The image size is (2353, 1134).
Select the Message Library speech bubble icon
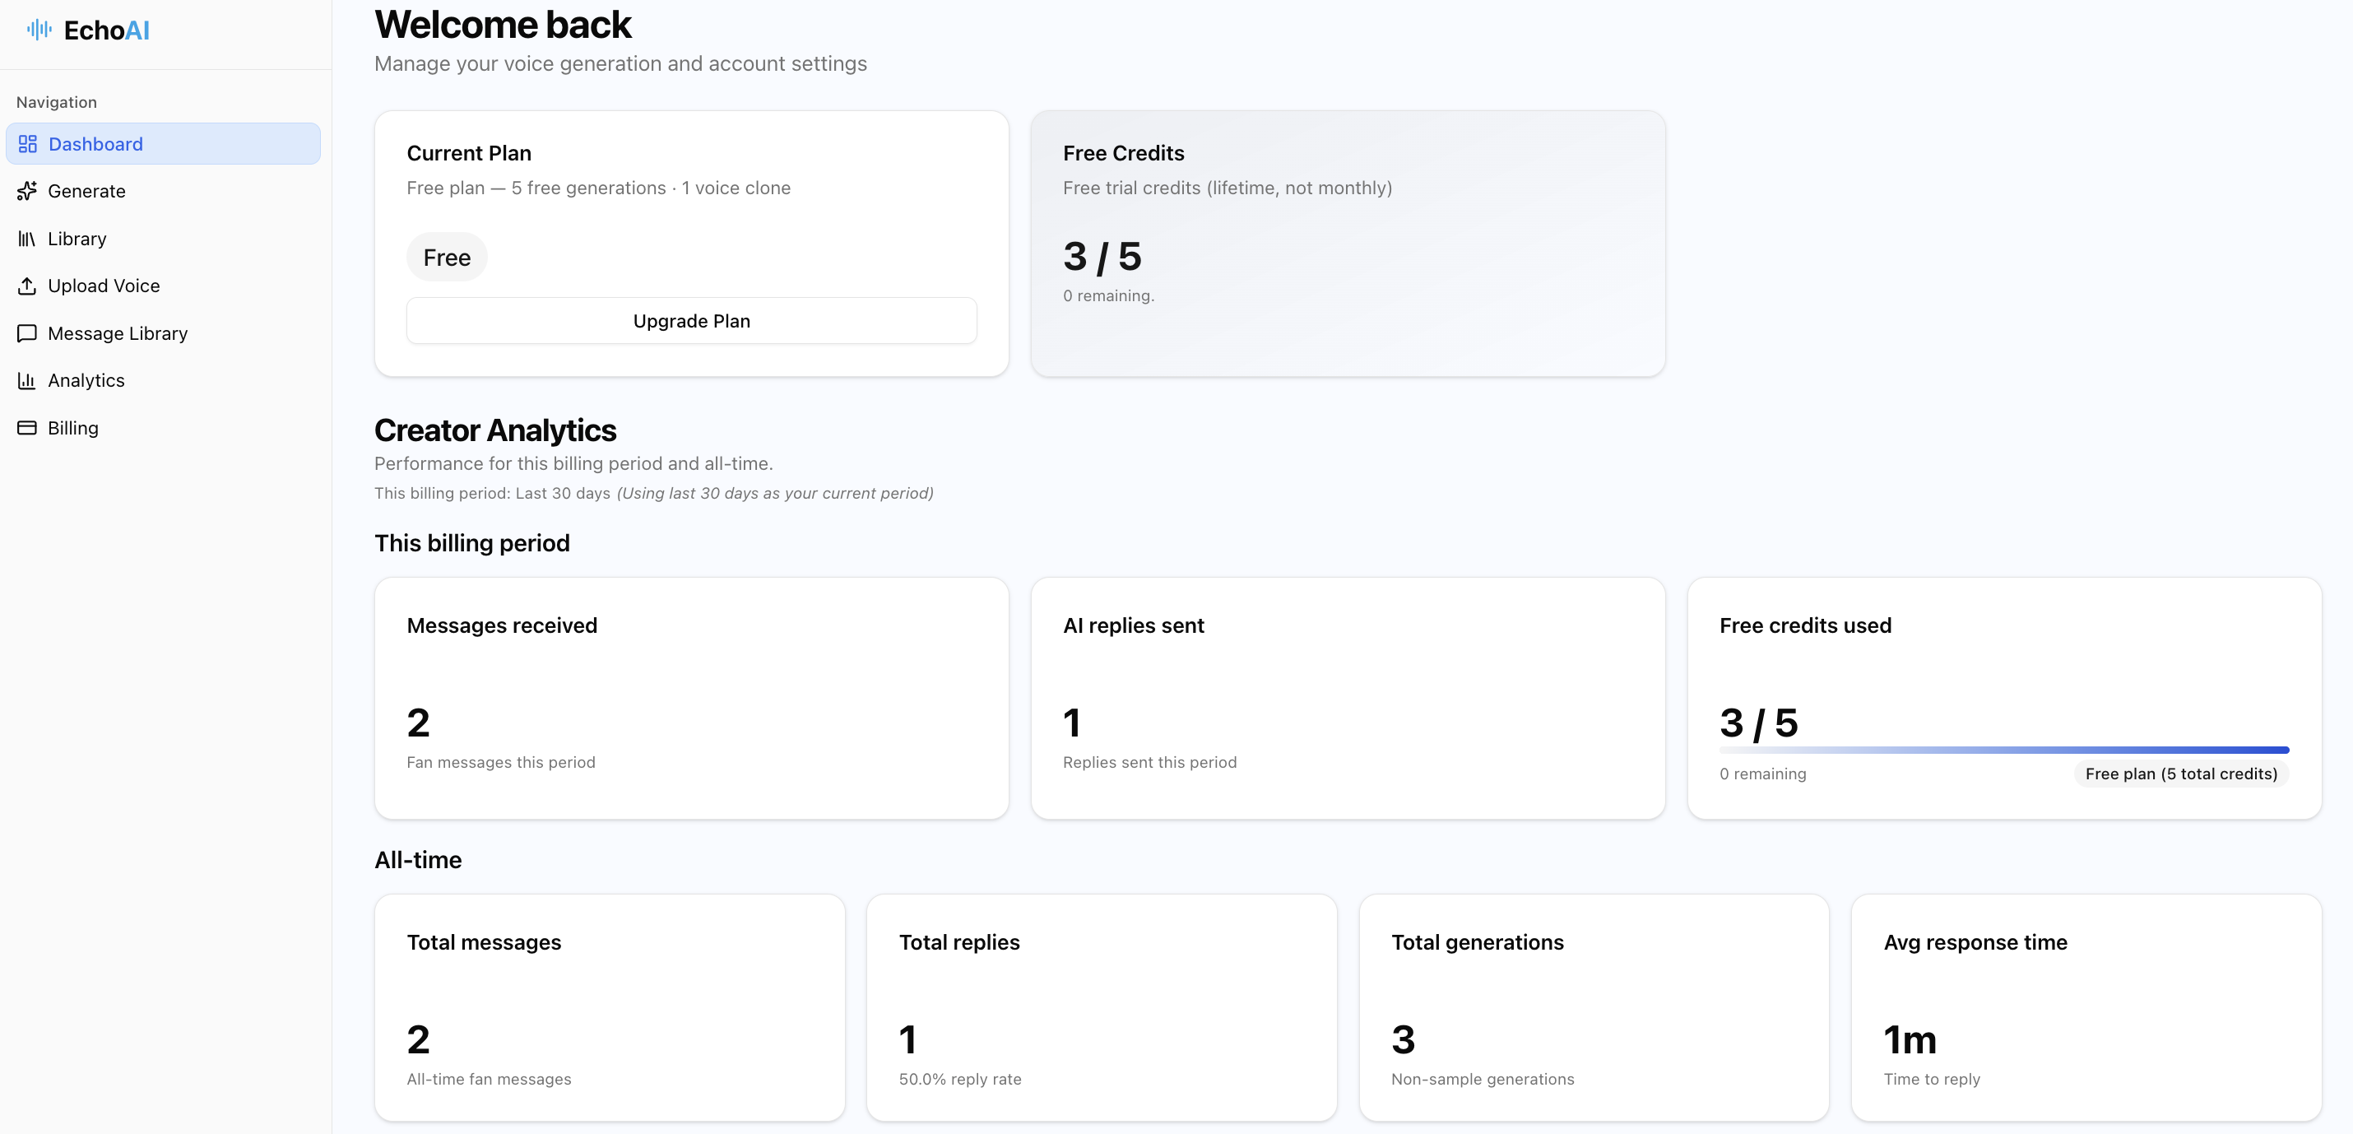26,332
